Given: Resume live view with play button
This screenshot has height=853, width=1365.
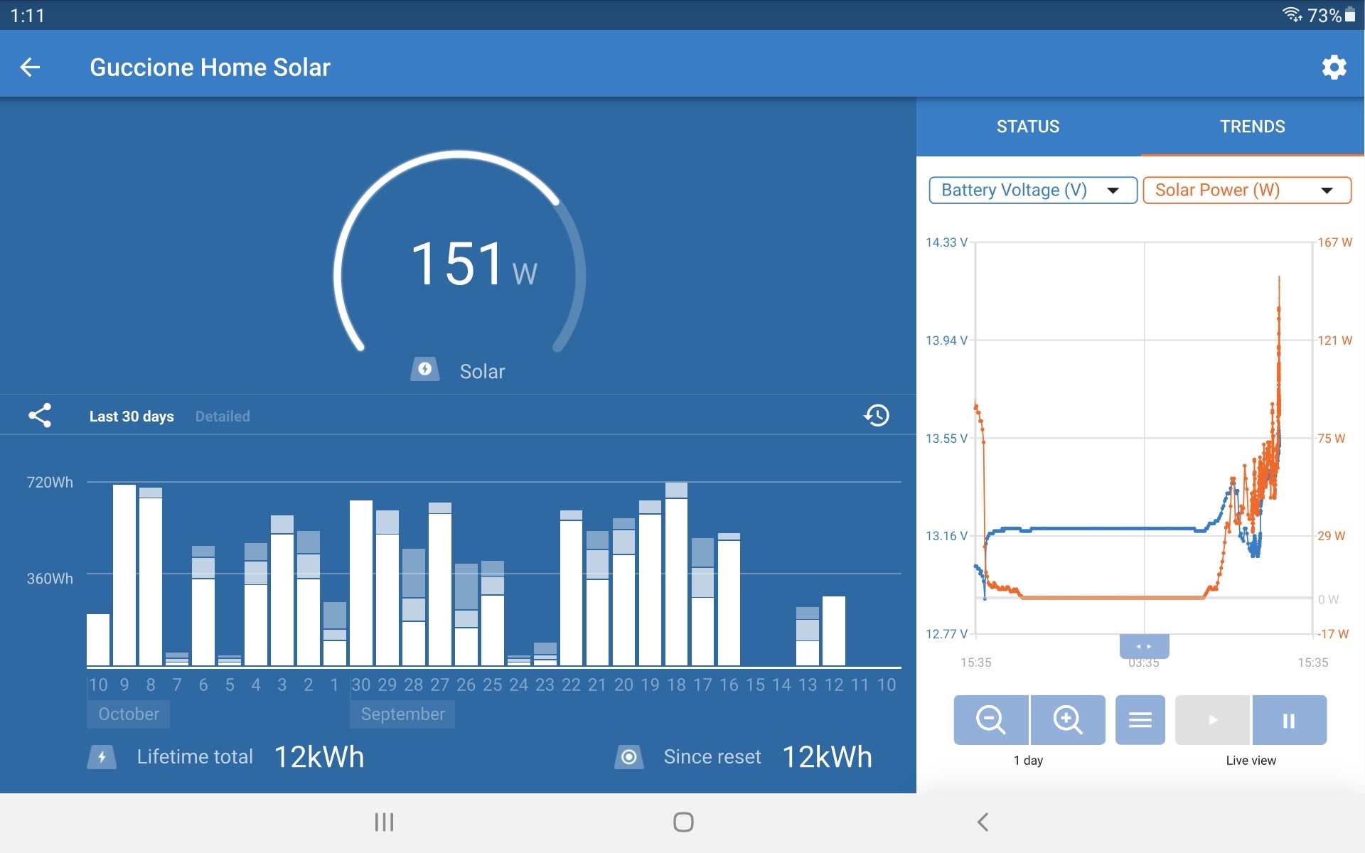Looking at the screenshot, I should [x=1212, y=720].
